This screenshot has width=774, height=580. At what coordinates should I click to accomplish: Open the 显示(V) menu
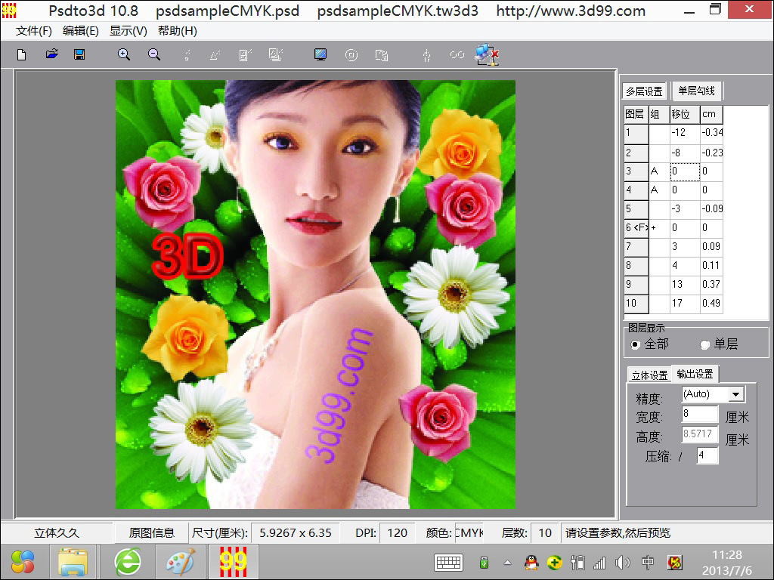pyautogui.click(x=128, y=31)
